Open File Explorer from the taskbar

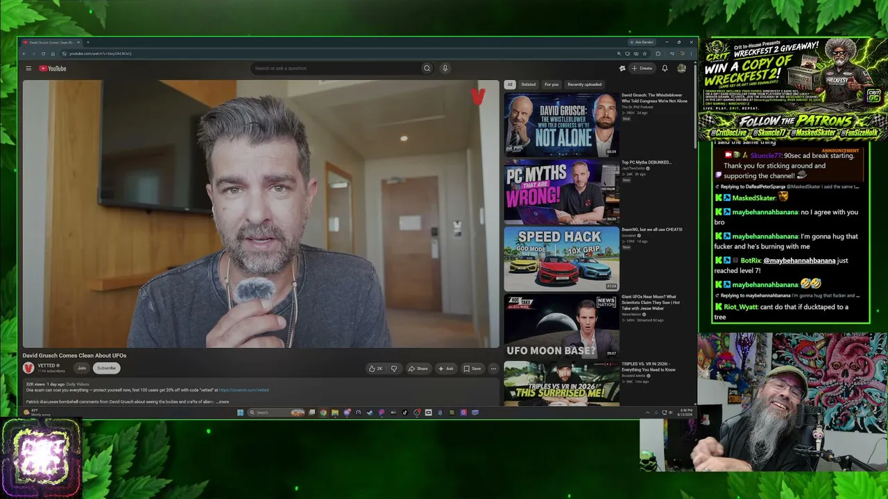[335, 412]
